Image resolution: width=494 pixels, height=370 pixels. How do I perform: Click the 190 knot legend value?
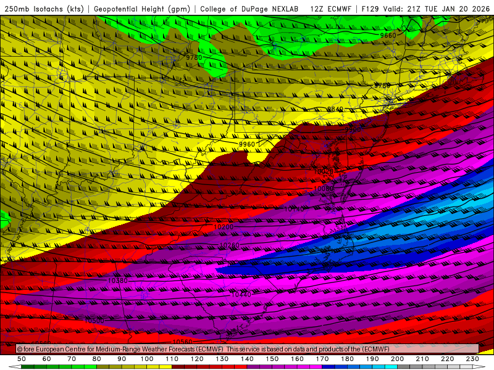[x=372, y=359]
